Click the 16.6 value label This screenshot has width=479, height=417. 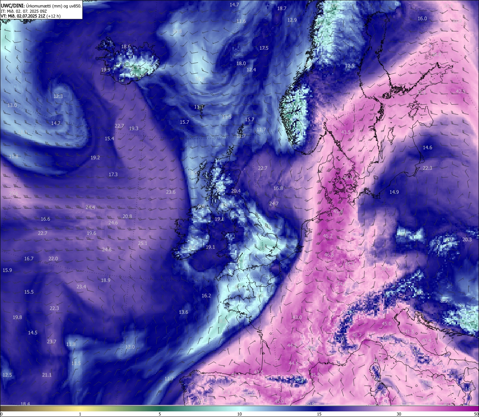45,219
